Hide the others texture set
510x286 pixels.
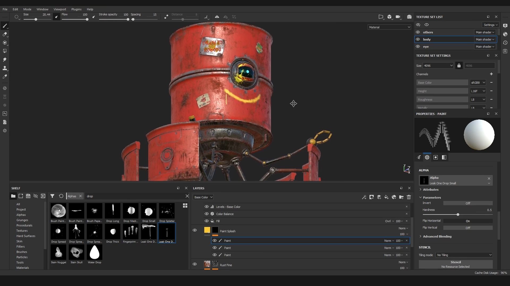coord(418,32)
